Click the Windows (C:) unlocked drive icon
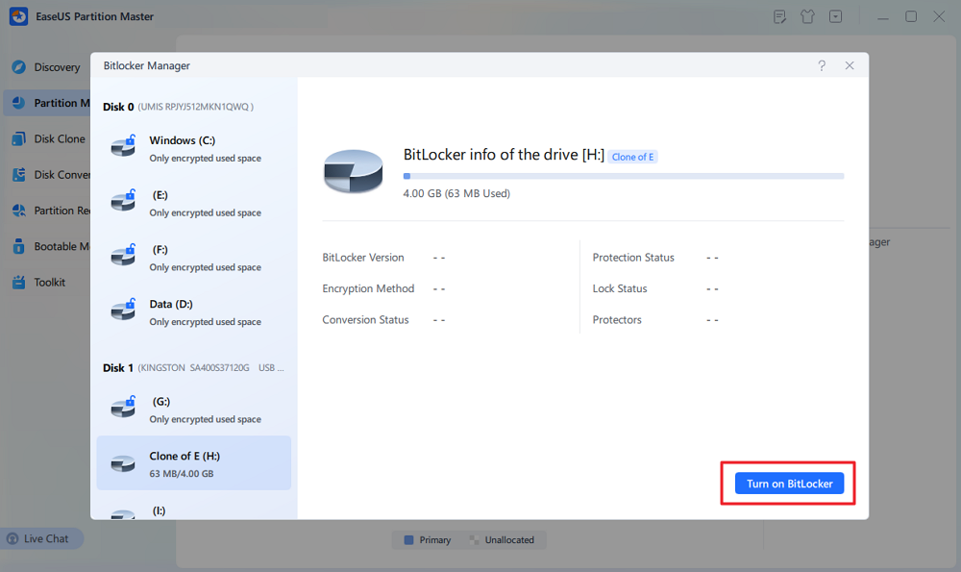961x572 pixels. tap(123, 146)
